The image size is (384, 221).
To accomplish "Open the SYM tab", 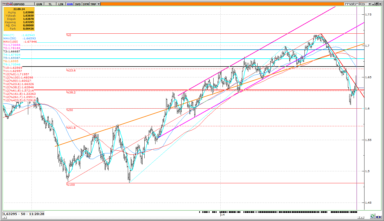I will pos(86,4).
